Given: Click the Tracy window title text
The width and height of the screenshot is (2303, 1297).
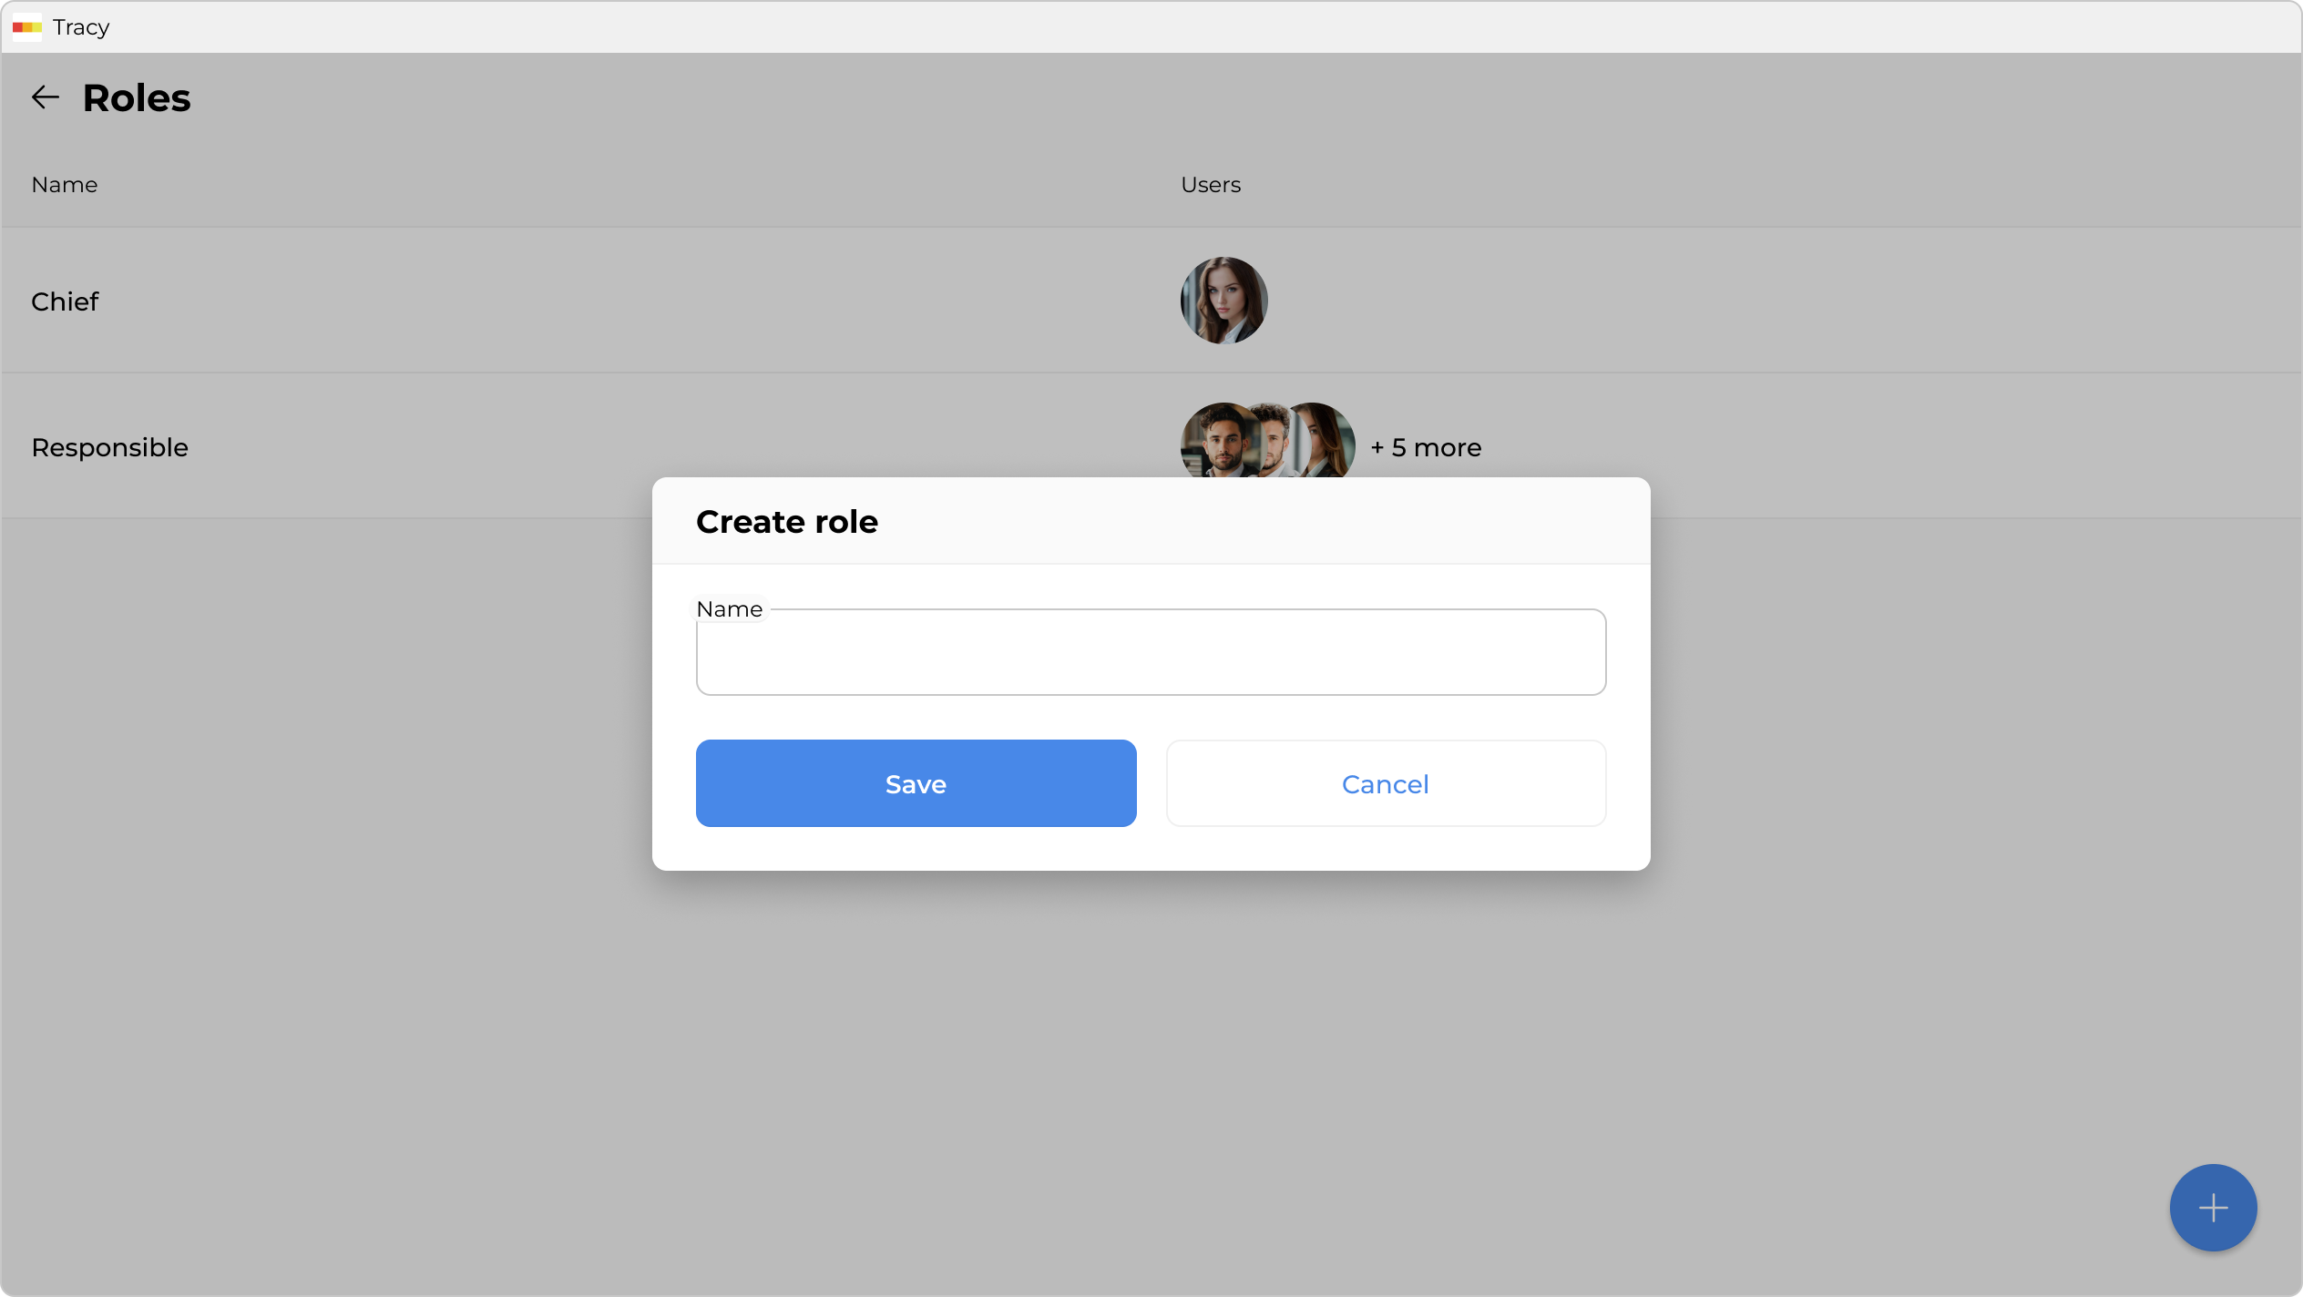Looking at the screenshot, I should coord(81,27).
